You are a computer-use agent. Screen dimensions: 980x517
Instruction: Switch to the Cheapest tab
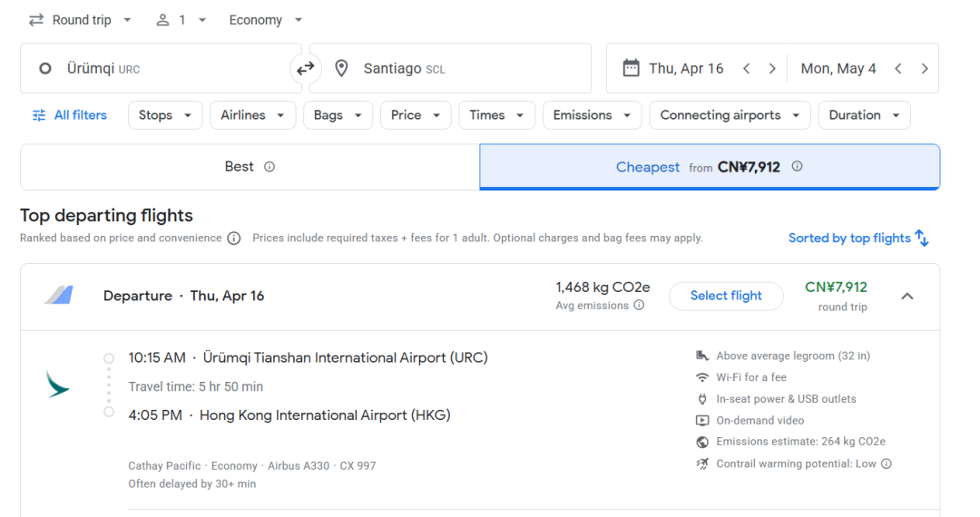pos(710,167)
